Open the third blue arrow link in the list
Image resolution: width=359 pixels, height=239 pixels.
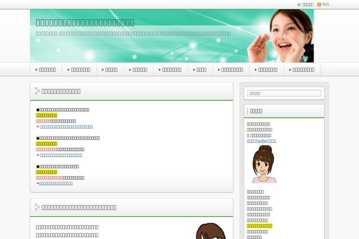coord(56,183)
